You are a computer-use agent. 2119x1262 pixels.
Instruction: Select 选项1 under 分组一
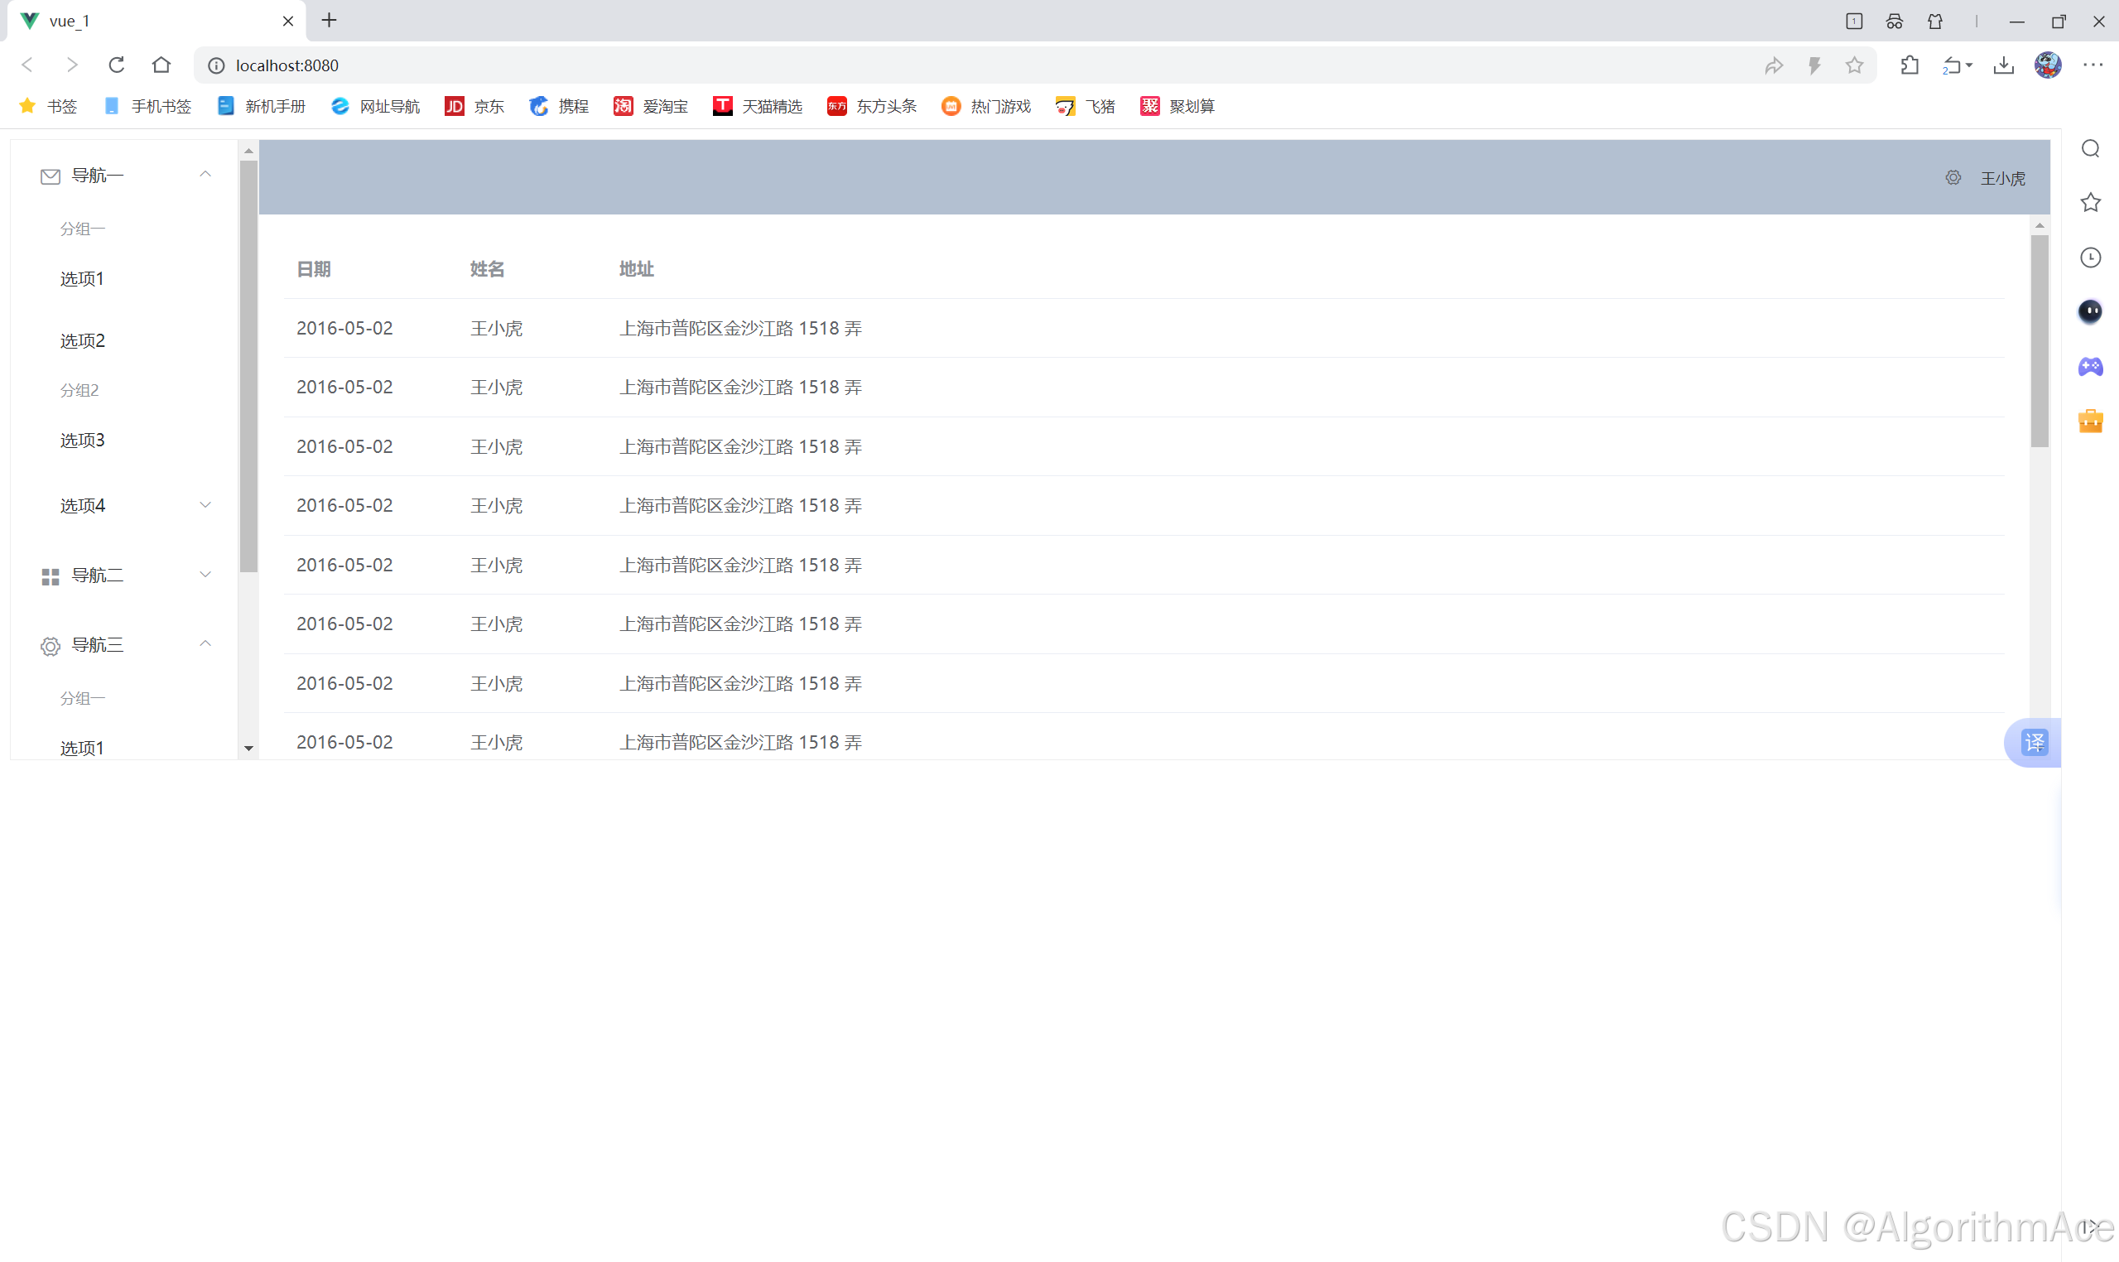[x=82, y=278]
